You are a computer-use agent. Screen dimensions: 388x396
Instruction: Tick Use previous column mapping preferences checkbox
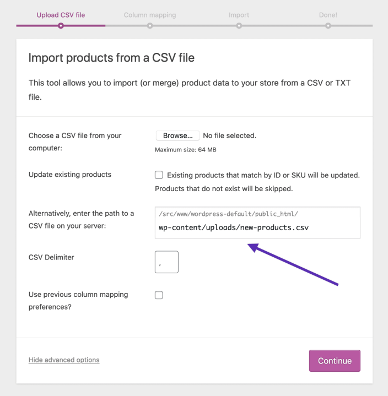pos(159,295)
